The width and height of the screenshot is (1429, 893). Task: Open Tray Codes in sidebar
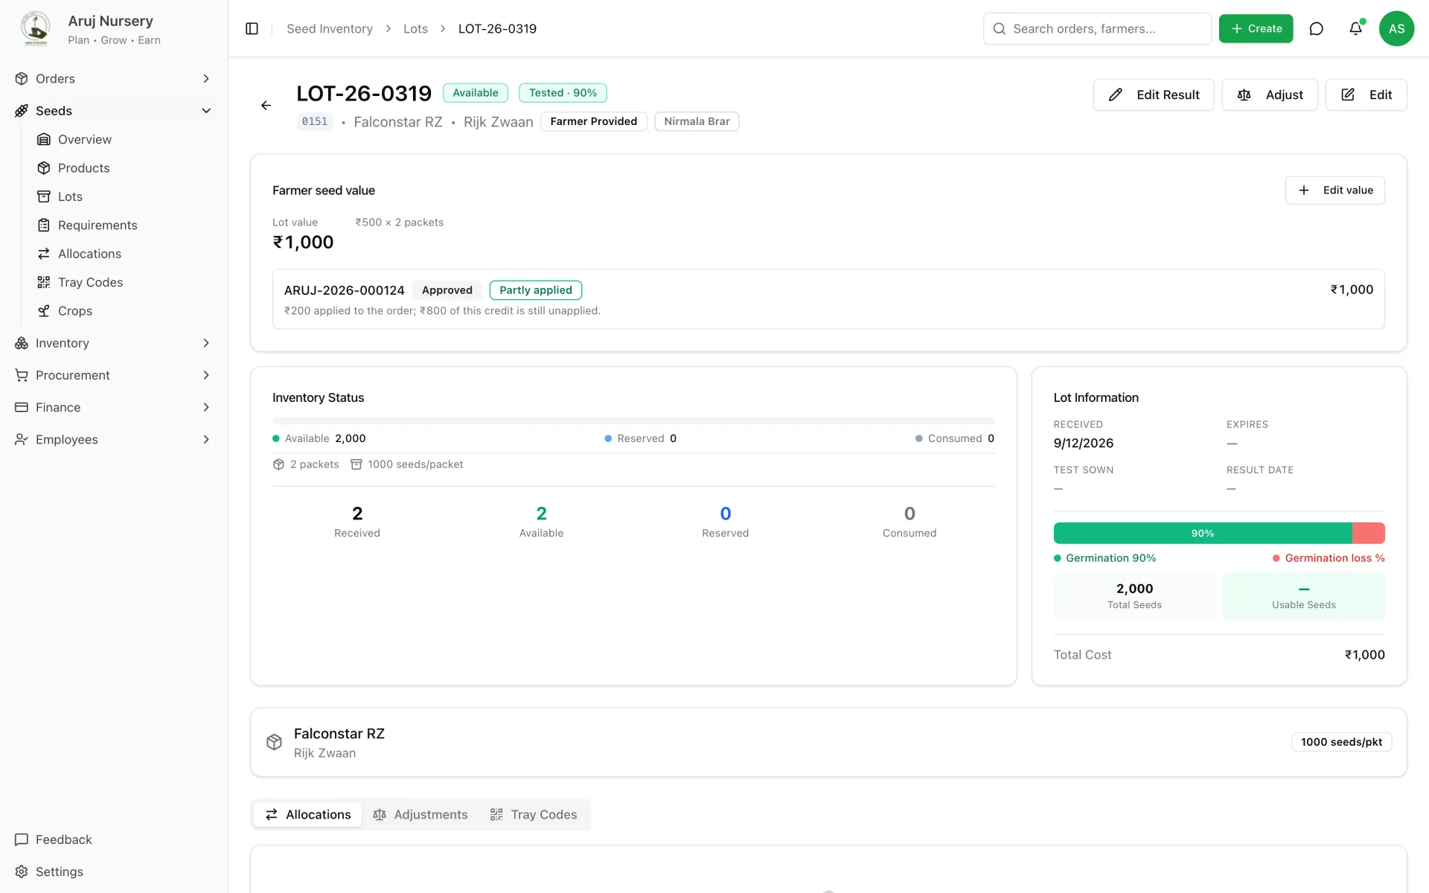click(90, 283)
